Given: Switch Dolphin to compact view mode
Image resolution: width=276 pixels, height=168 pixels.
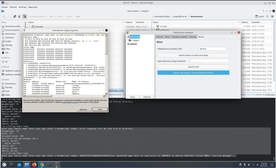Looking at the screenshot, I should click(x=20, y=16).
